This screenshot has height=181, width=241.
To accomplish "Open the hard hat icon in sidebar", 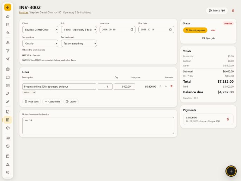I will tap(8, 164).
